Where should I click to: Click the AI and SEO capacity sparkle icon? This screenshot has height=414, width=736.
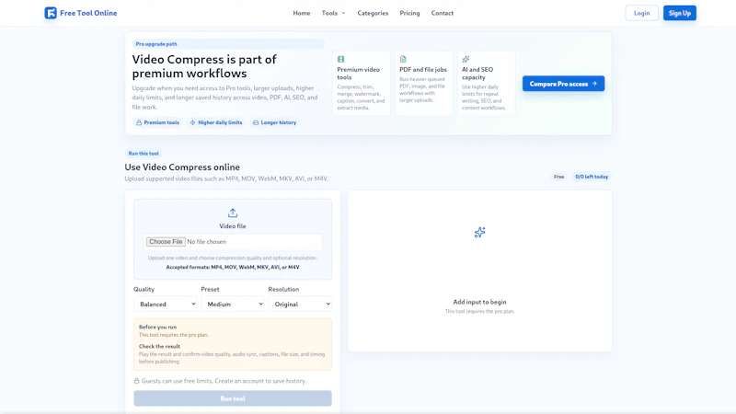tap(466, 59)
